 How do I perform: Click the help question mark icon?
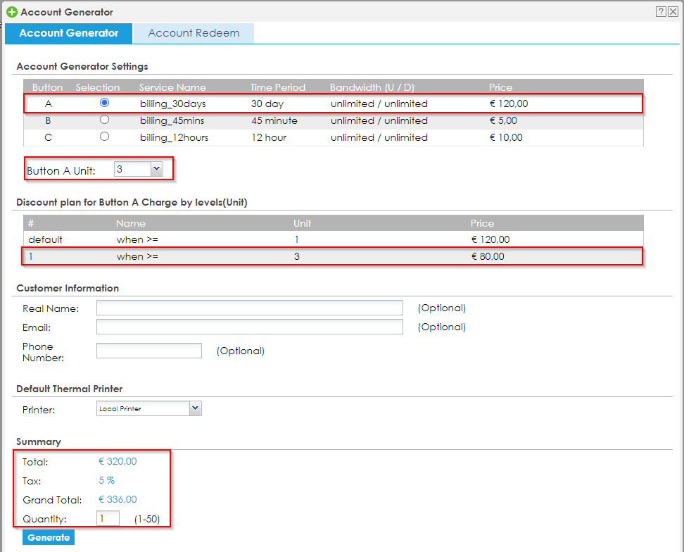(x=661, y=11)
